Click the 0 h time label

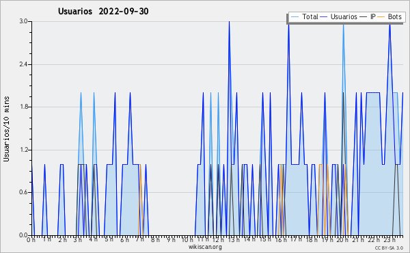click(x=31, y=239)
